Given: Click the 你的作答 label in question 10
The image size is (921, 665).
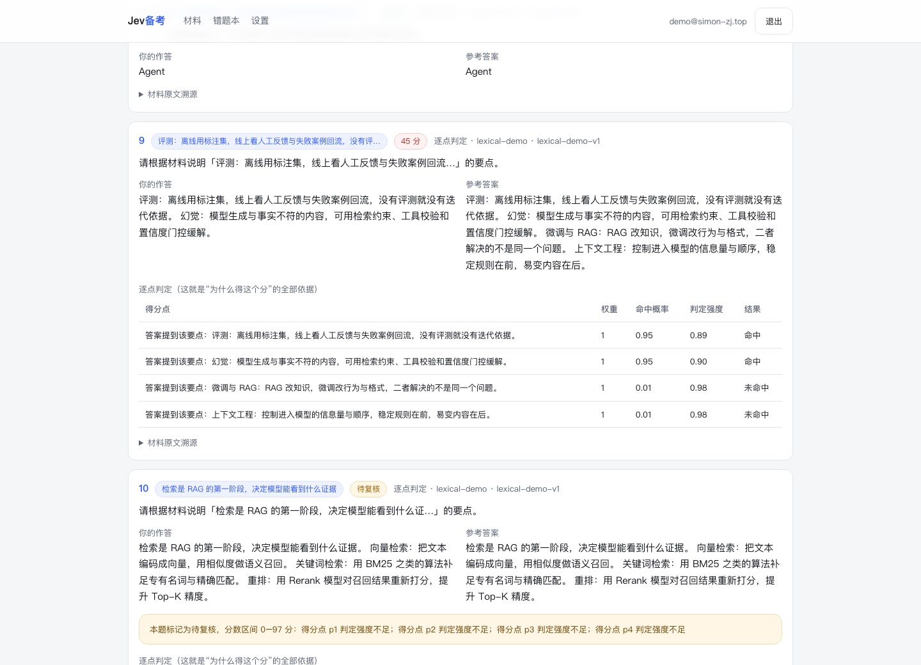Looking at the screenshot, I should [x=155, y=533].
